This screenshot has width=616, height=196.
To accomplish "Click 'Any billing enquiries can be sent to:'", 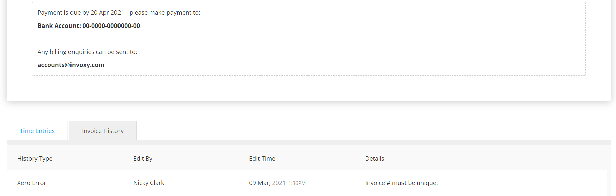I will pos(87,52).
